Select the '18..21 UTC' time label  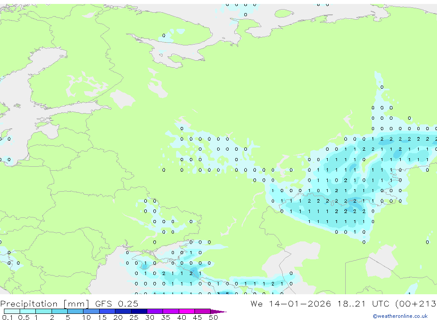coord(363,303)
